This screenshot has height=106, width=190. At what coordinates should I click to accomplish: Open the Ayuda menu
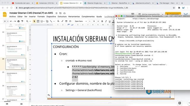[x=99, y=16]
